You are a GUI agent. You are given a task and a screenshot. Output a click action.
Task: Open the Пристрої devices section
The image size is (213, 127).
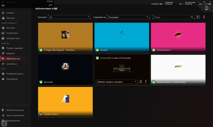(11, 18)
